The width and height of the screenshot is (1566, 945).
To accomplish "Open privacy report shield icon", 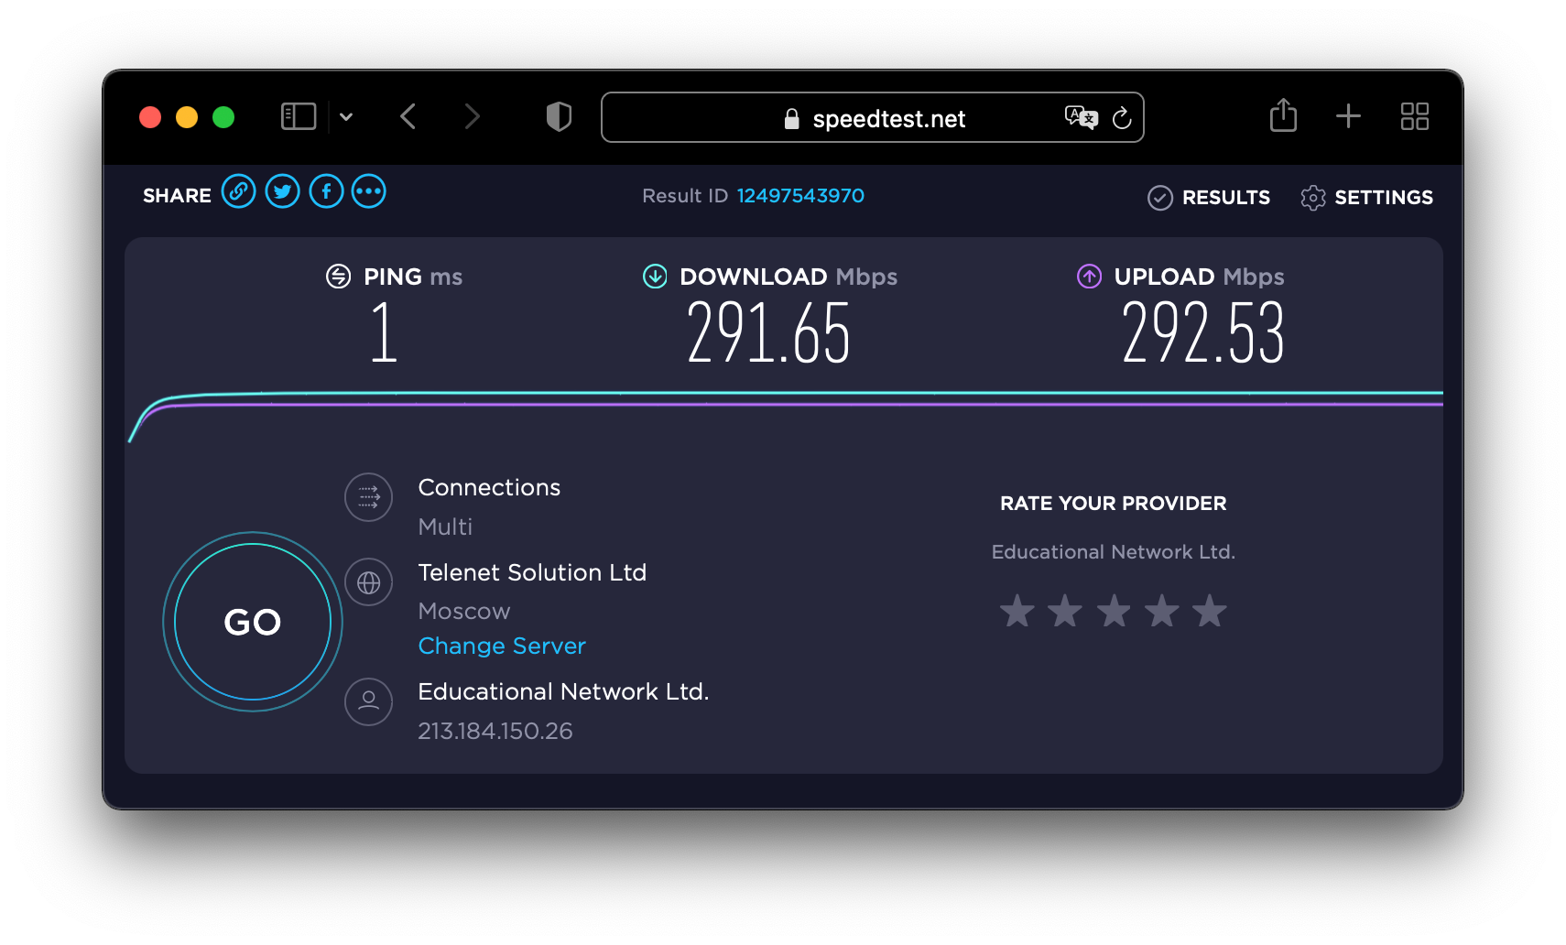I will tap(559, 116).
